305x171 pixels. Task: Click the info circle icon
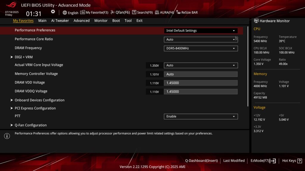[x=7, y=136]
